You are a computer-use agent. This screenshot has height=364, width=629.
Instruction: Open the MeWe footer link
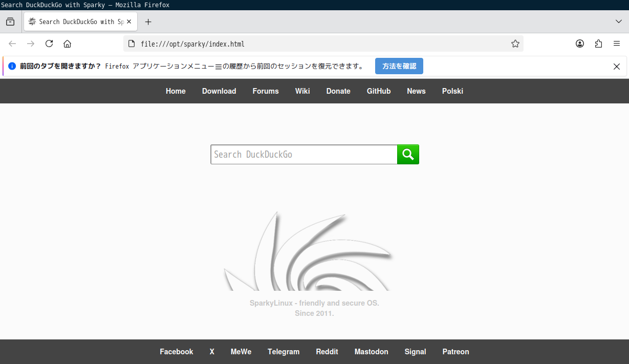tap(241, 352)
